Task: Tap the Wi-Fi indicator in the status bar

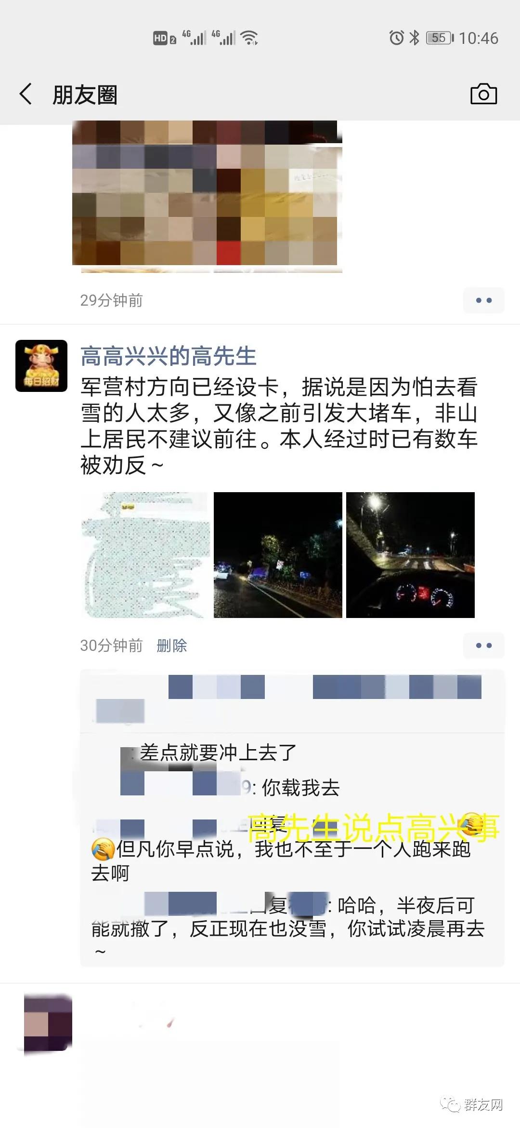Action: click(249, 38)
